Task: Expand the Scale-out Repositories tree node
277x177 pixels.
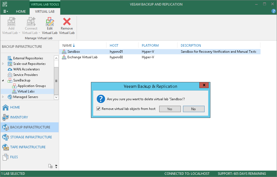Action: point(3,64)
